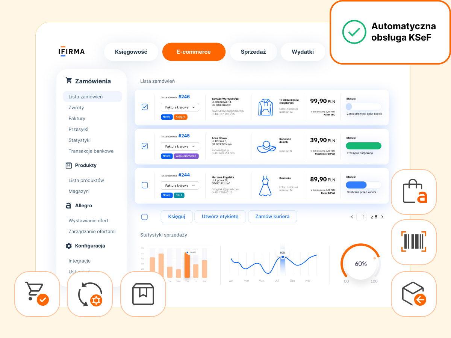
Task: Click the barcode scanner icon on right edge
Action: coord(413,242)
